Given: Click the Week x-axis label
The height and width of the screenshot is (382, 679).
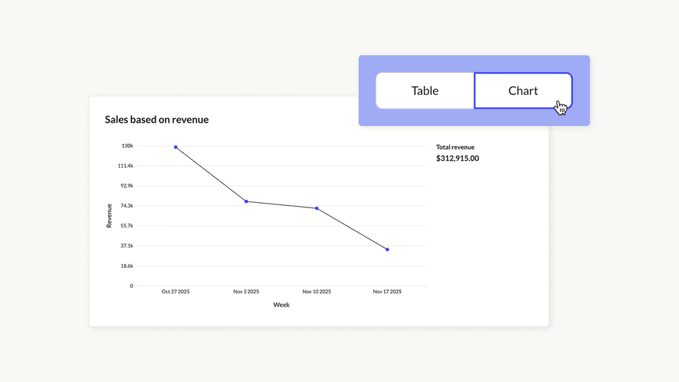Looking at the screenshot, I should (x=281, y=305).
